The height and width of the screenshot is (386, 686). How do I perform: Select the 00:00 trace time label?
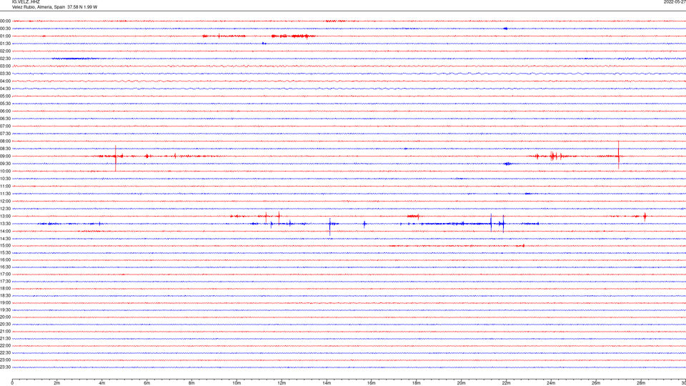point(5,21)
